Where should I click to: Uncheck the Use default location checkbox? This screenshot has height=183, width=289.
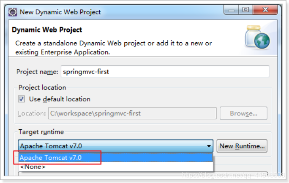(22, 99)
